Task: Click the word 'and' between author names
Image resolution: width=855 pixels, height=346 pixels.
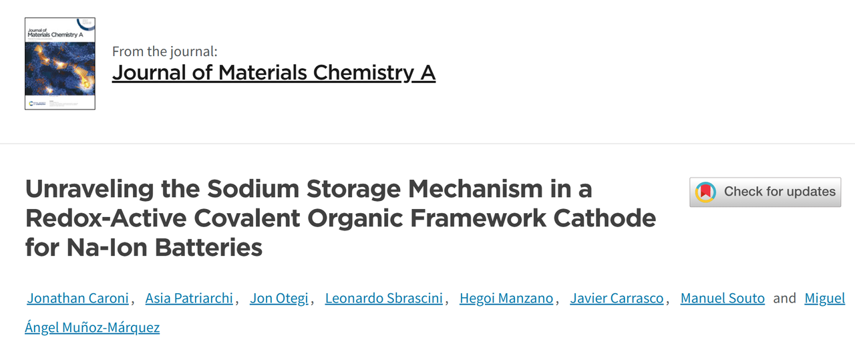Action: (784, 299)
